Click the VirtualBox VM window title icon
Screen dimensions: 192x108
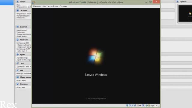click(x=33, y=2)
